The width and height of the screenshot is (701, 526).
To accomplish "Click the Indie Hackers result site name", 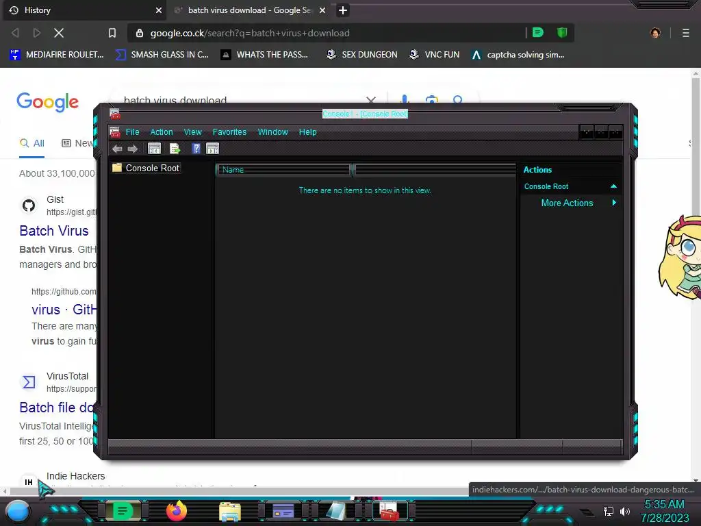I will [75, 476].
